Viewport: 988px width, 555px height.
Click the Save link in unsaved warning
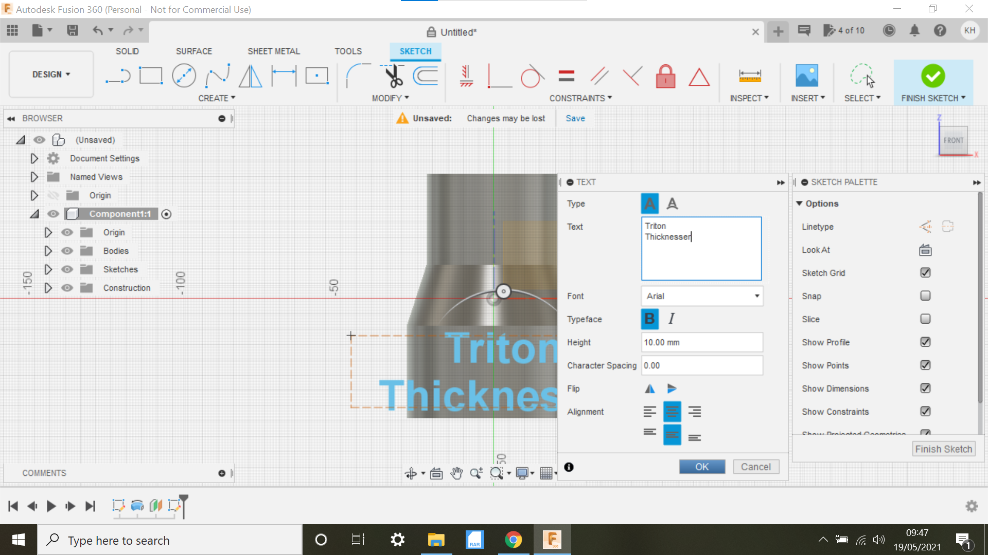(575, 118)
